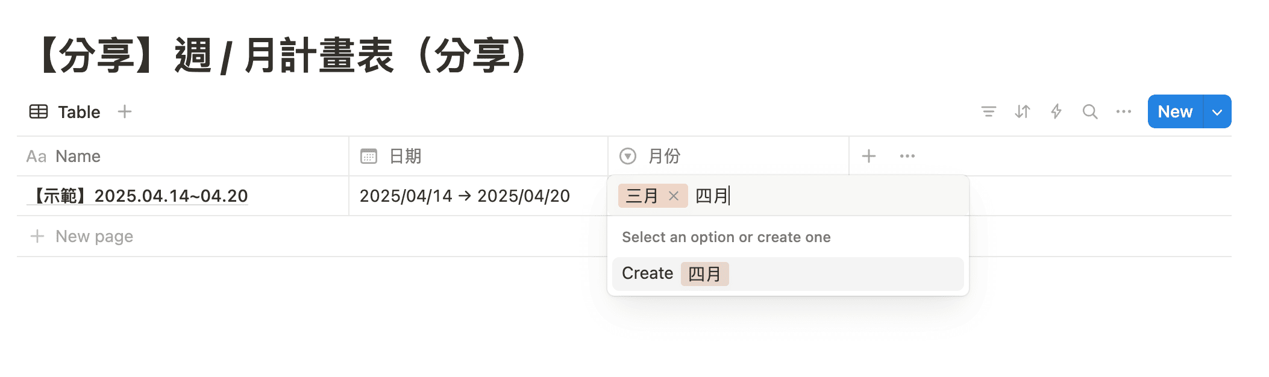Expand the New button dropdown arrow

(1217, 112)
